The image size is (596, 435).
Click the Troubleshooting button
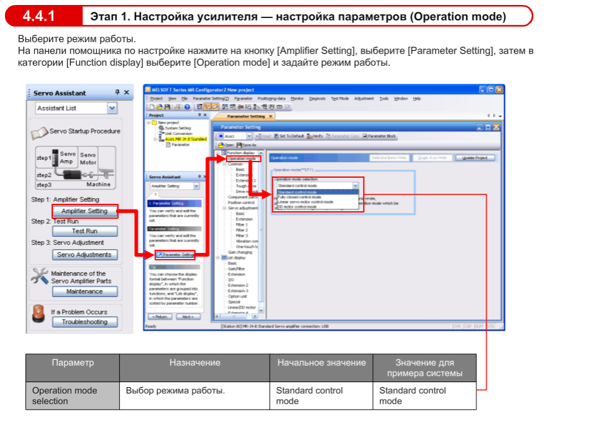(x=85, y=322)
